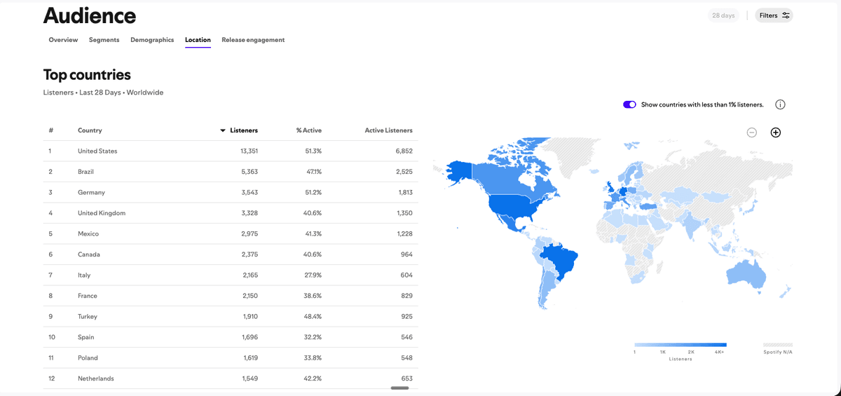Viewport: 841px width, 396px height.
Task: Select the Brazil country row
Action: coord(231,172)
